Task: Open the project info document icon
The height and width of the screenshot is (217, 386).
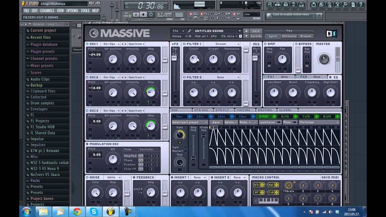Action: (353, 5)
